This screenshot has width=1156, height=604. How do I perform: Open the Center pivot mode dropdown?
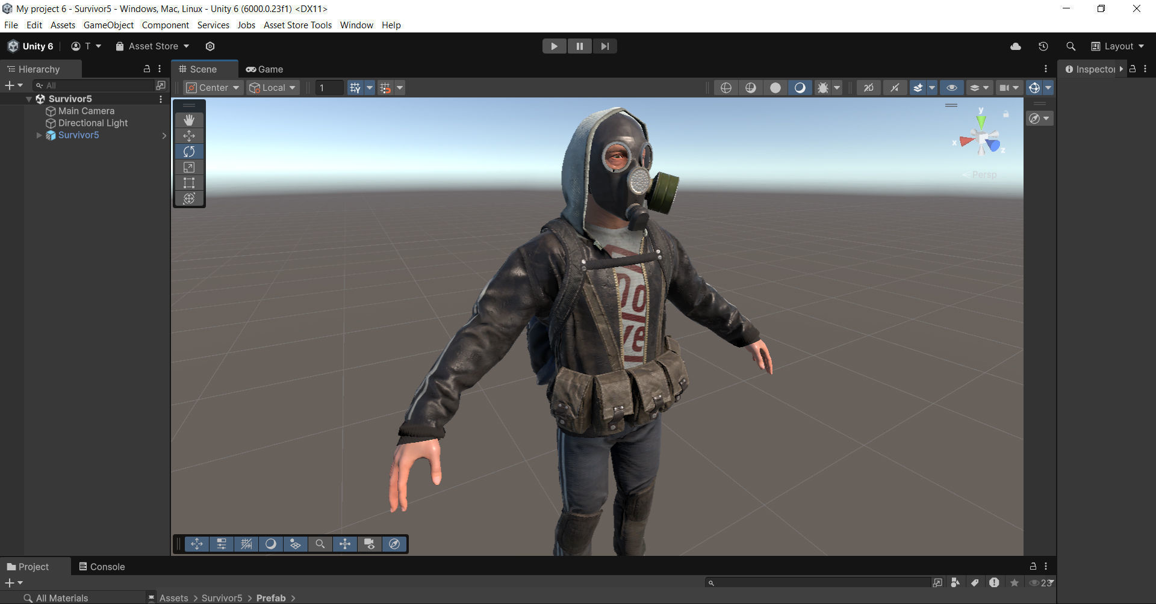[213, 88]
